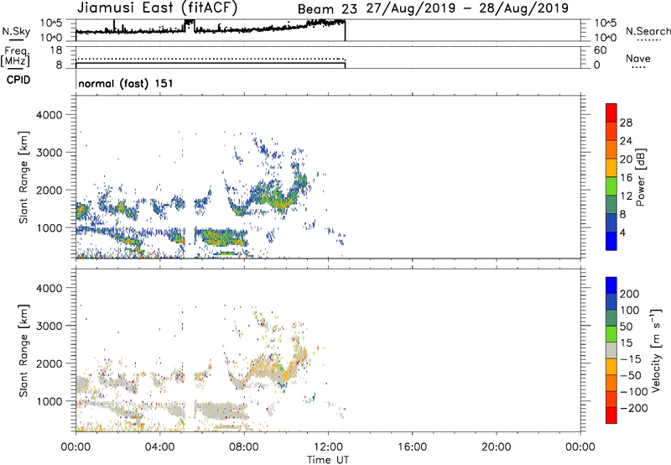Click the 'Nave' legend label
This screenshot has height=465, width=671.
(x=638, y=59)
